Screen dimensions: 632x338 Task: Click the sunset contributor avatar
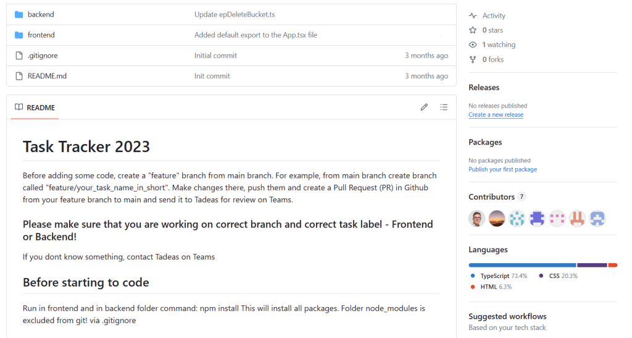[x=497, y=219]
